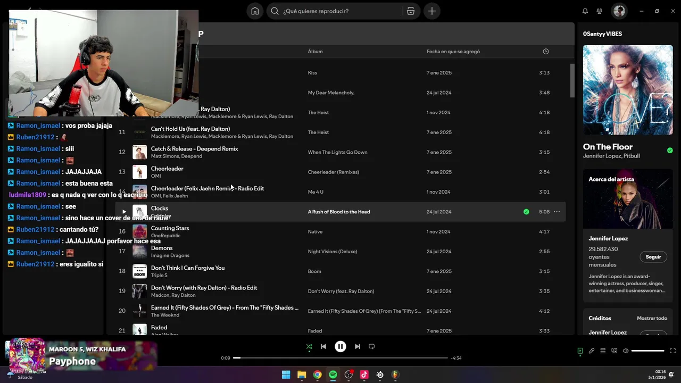681x383 pixels.
Task: Select "Don't Think I Can Forgive You" track
Action: click(x=188, y=268)
